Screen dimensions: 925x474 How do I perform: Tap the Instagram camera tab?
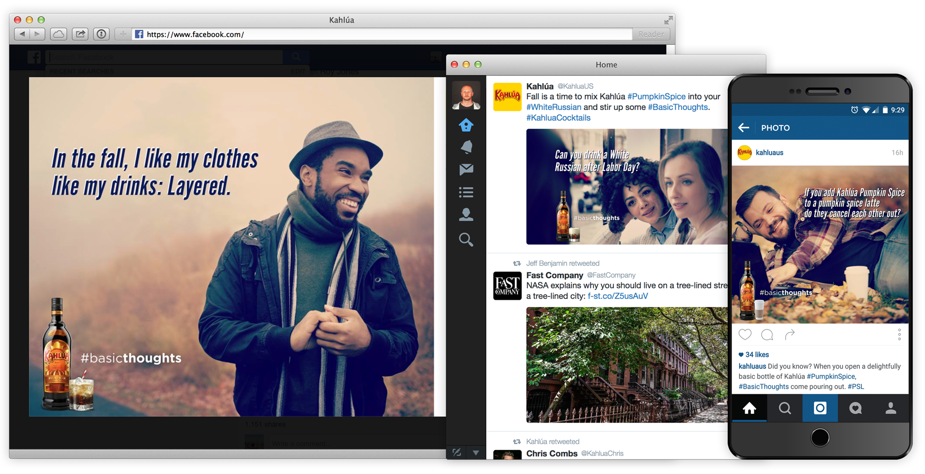(820, 408)
